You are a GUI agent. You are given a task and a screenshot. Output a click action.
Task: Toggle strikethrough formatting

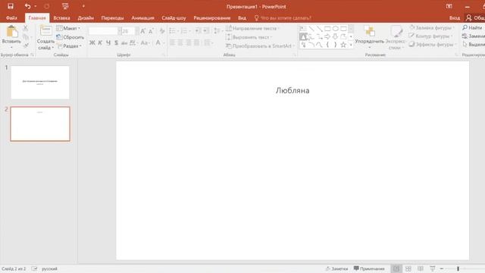point(124,43)
